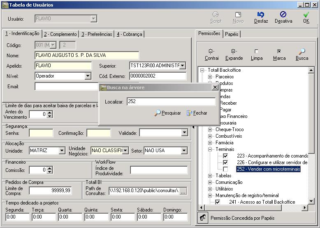Click the Senha password field
Viewport: 320px width, 228px height.
(x=41, y=133)
